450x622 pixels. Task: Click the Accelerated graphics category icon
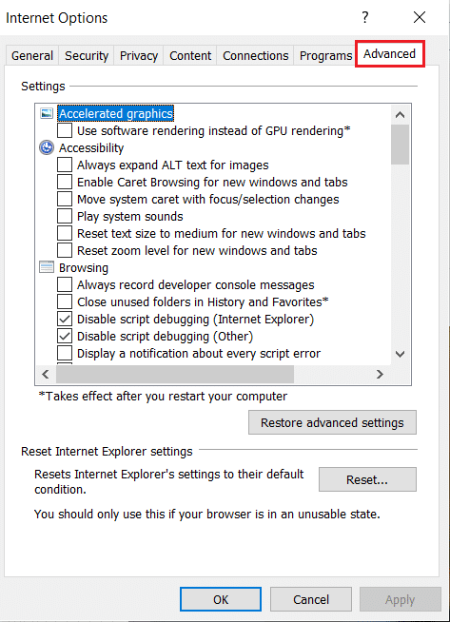point(47,113)
